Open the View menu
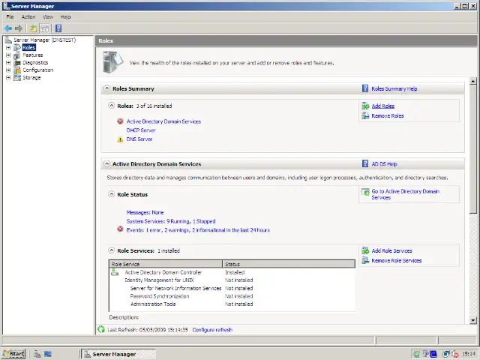This screenshot has width=480, height=360. point(48,16)
